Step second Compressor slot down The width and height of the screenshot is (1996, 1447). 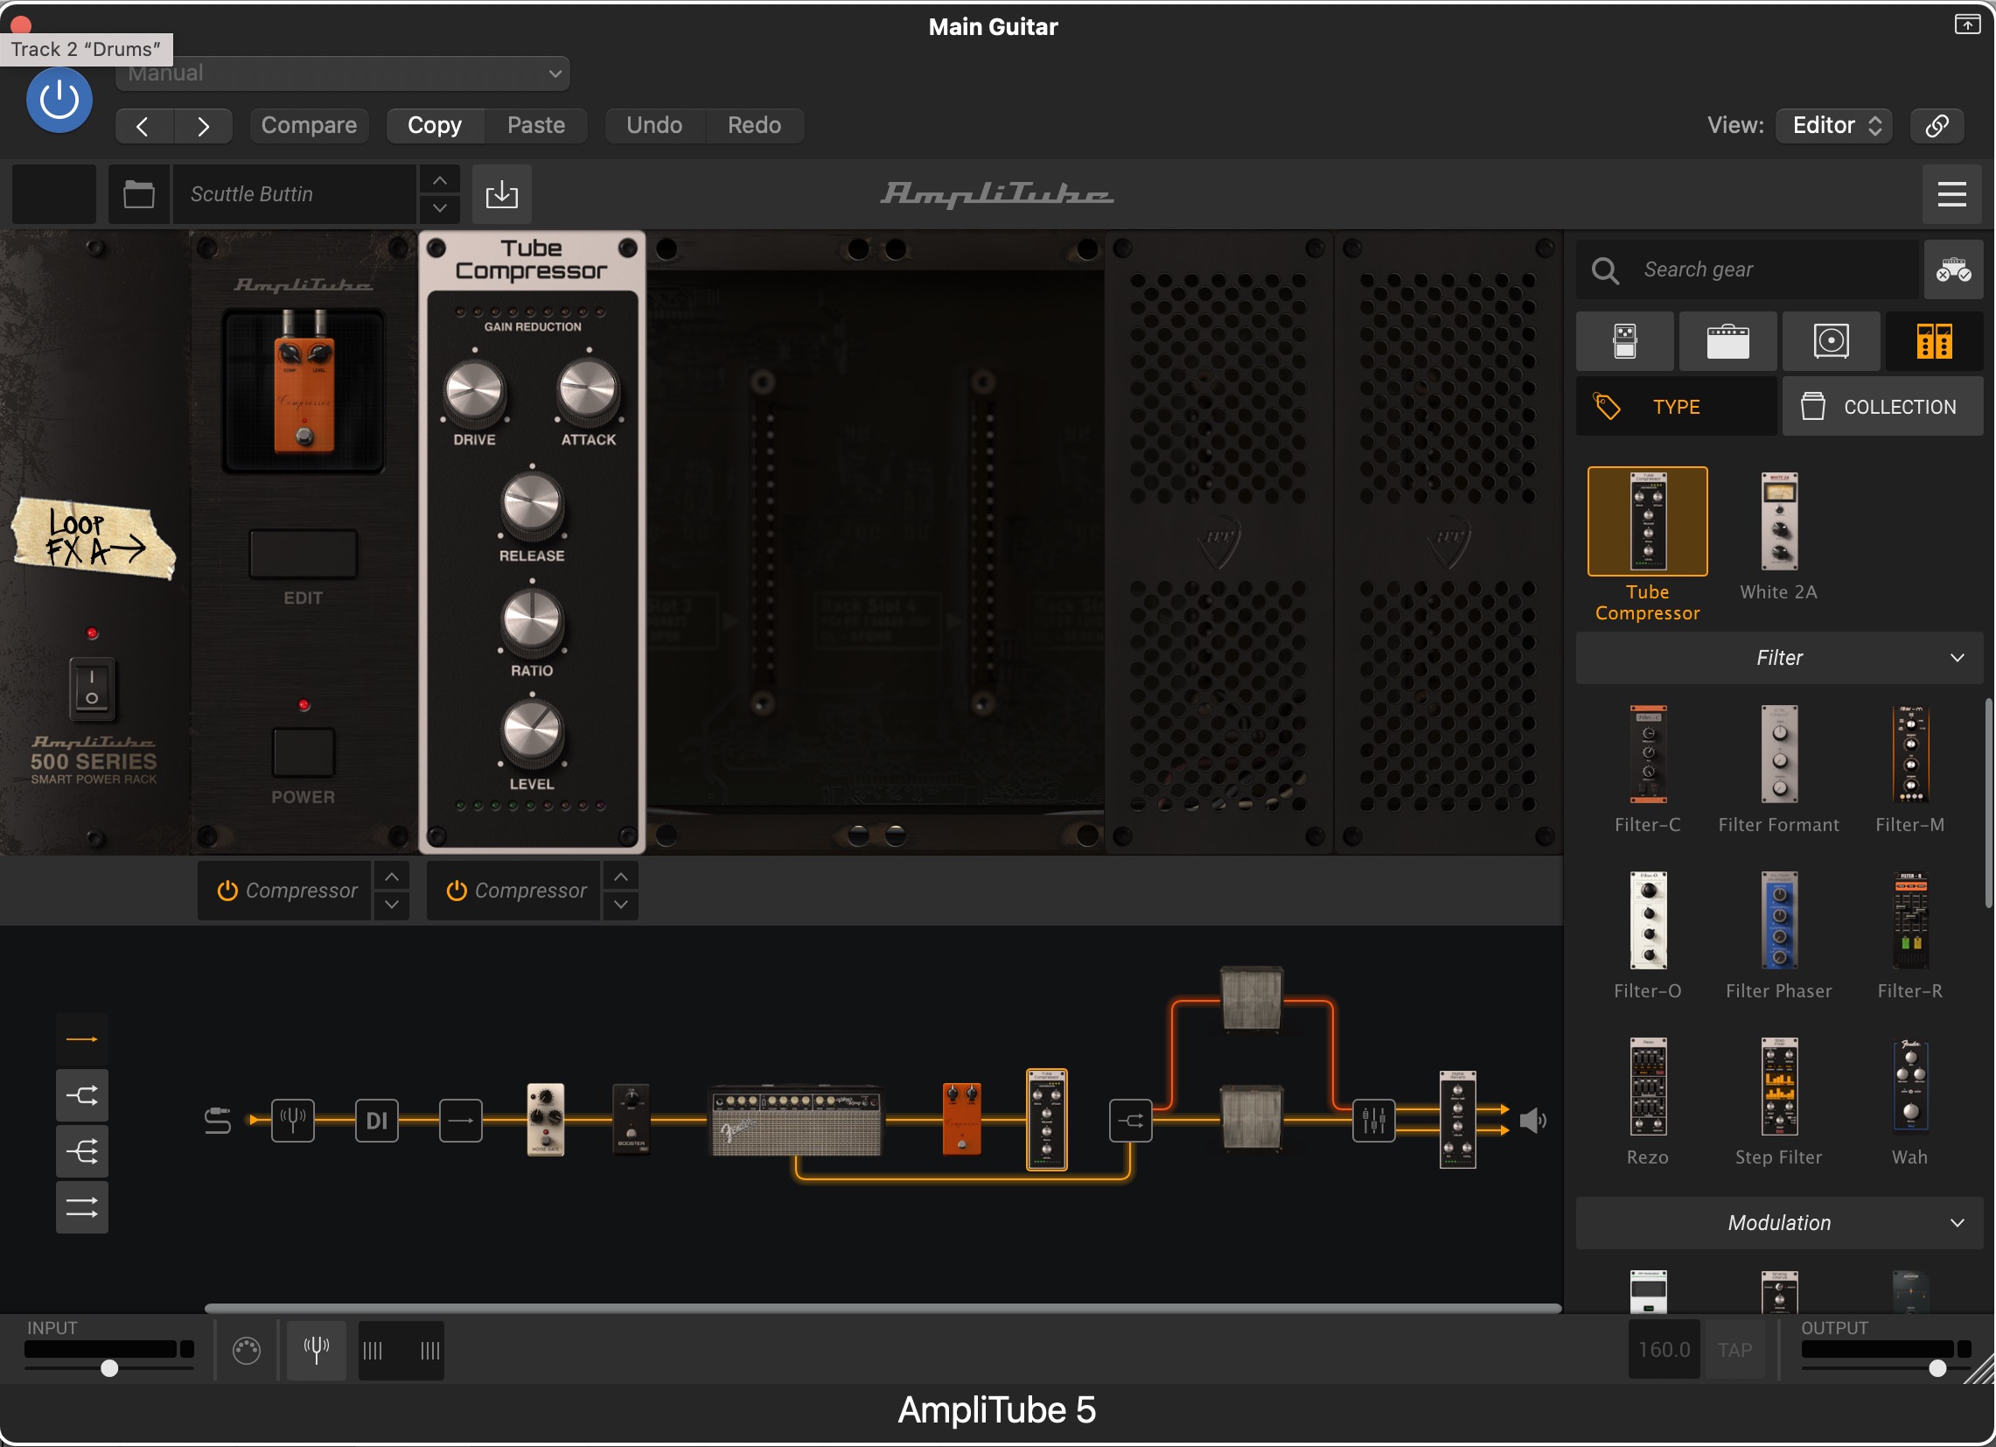620,905
